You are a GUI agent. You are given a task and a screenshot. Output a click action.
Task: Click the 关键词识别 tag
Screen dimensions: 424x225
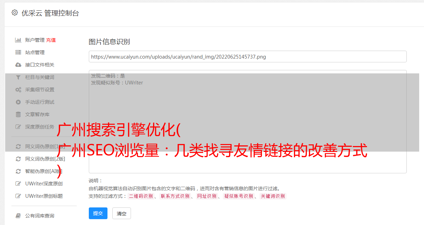[x=273, y=196]
